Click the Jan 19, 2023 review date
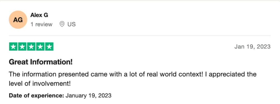This screenshot has height=104, width=280. [x=253, y=47]
